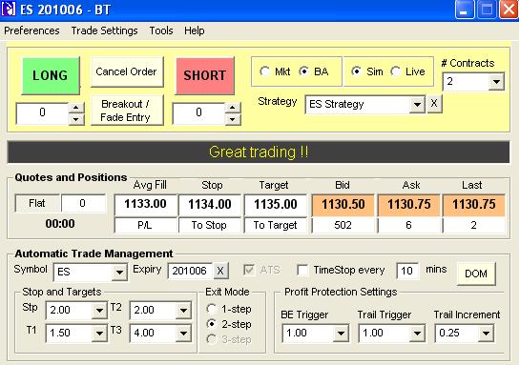Image resolution: width=520 pixels, height=365 pixels.
Task: Decrease the LONG offset with down arrow
Action: (x=76, y=119)
